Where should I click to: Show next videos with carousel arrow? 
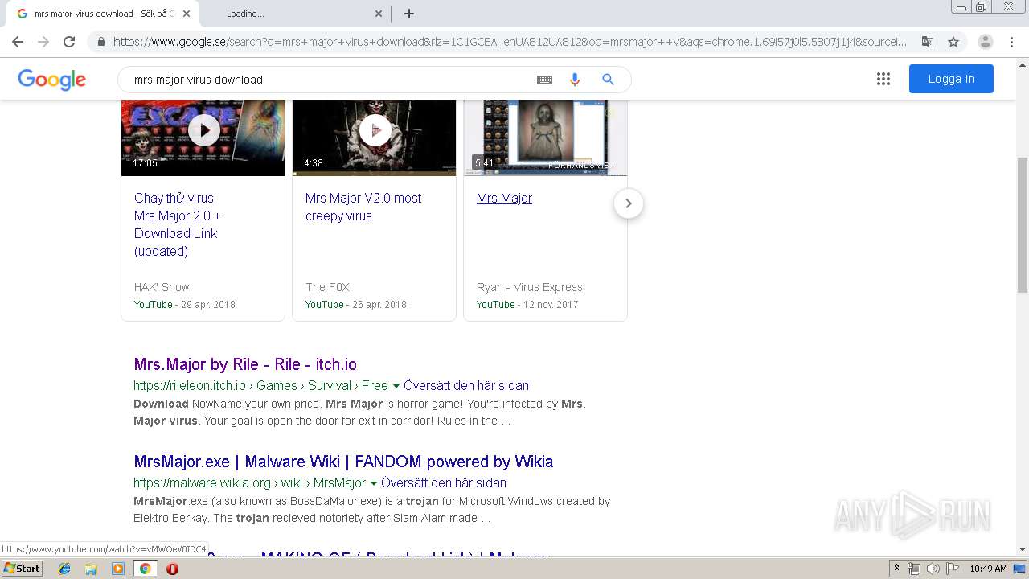(x=629, y=203)
